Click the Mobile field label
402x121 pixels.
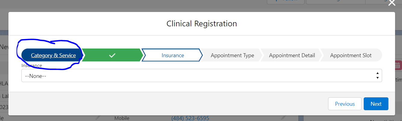click(x=122, y=118)
